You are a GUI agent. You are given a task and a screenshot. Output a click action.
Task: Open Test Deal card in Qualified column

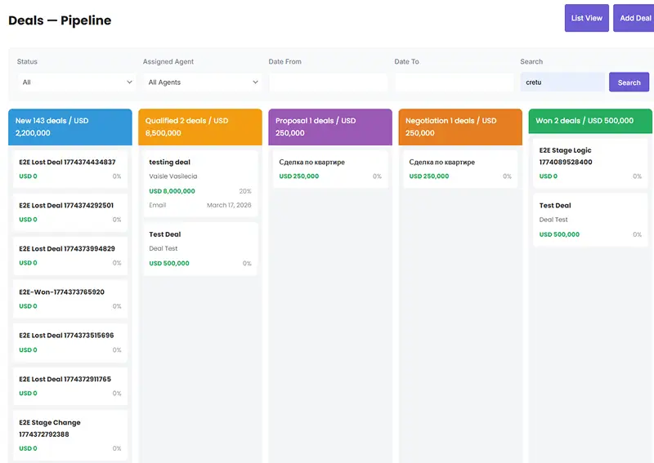[x=199, y=248]
